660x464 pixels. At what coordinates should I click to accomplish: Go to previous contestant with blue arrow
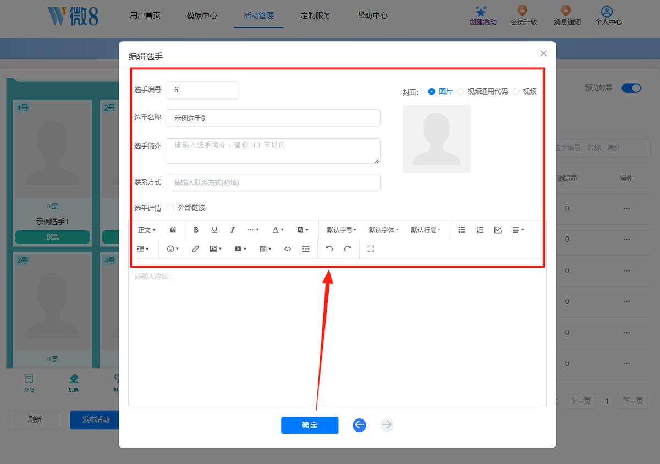tap(359, 425)
